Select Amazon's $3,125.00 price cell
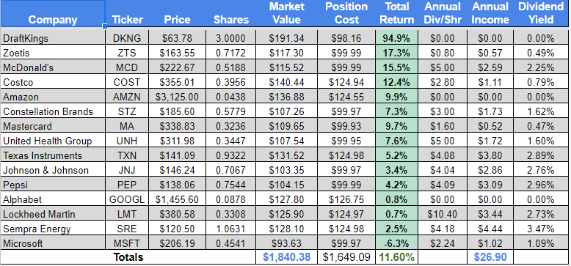This screenshot has height=266, width=571. pyautogui.click(x=177, y=97)
